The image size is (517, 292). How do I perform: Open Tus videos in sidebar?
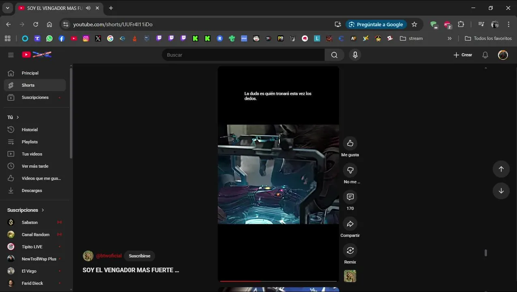(x=35, y=154)
